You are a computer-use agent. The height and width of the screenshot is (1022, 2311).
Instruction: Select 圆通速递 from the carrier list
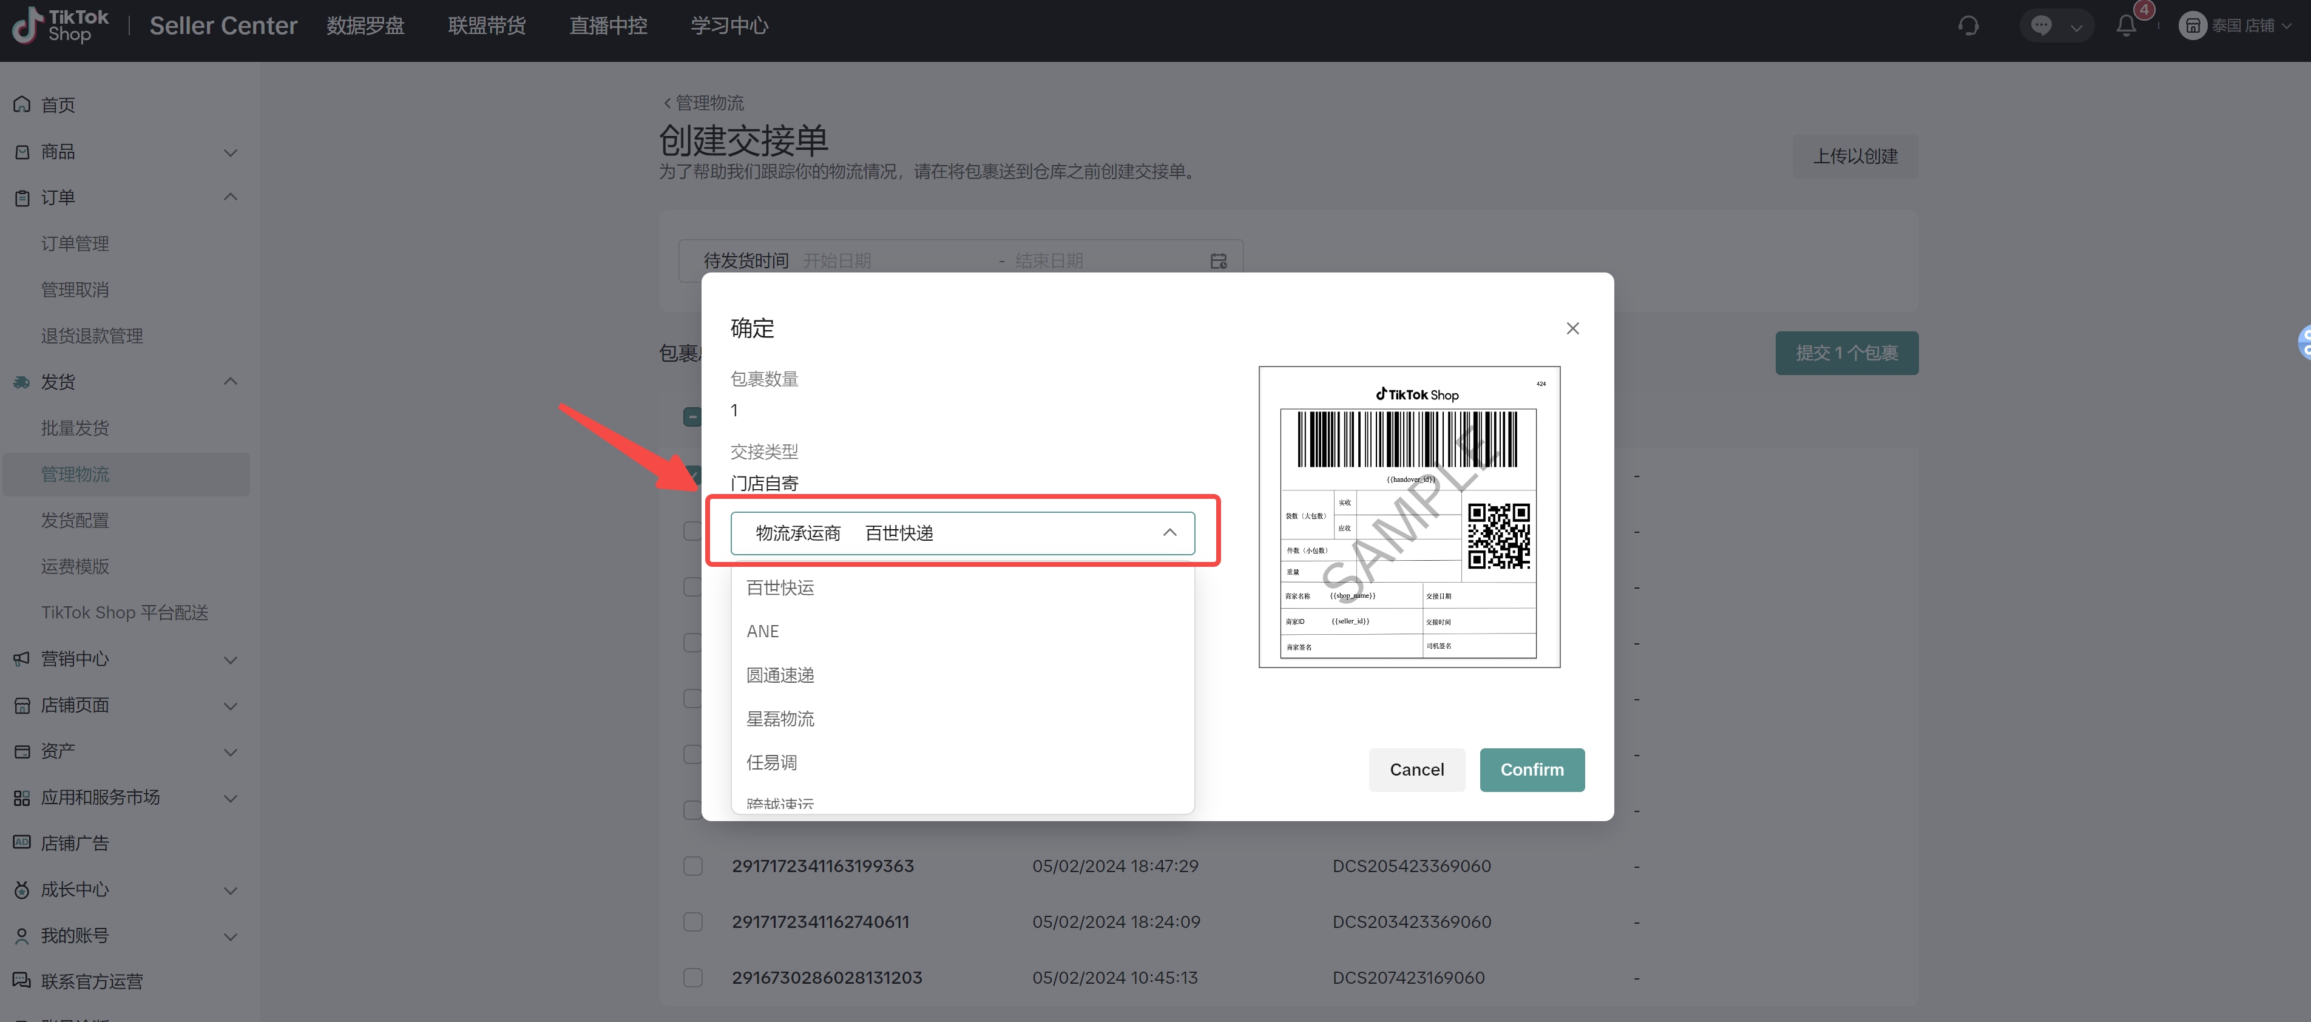pos(780,675)
